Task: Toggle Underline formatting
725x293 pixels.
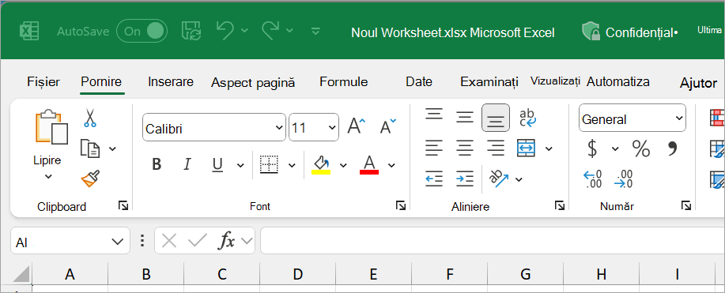Action: click(x=217, y=164)
